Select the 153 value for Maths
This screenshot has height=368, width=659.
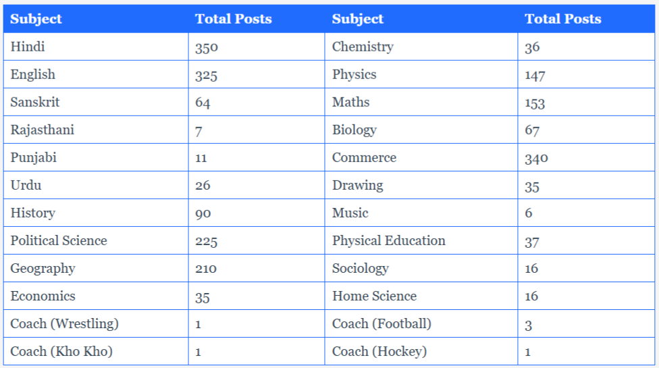click(586, 102)
